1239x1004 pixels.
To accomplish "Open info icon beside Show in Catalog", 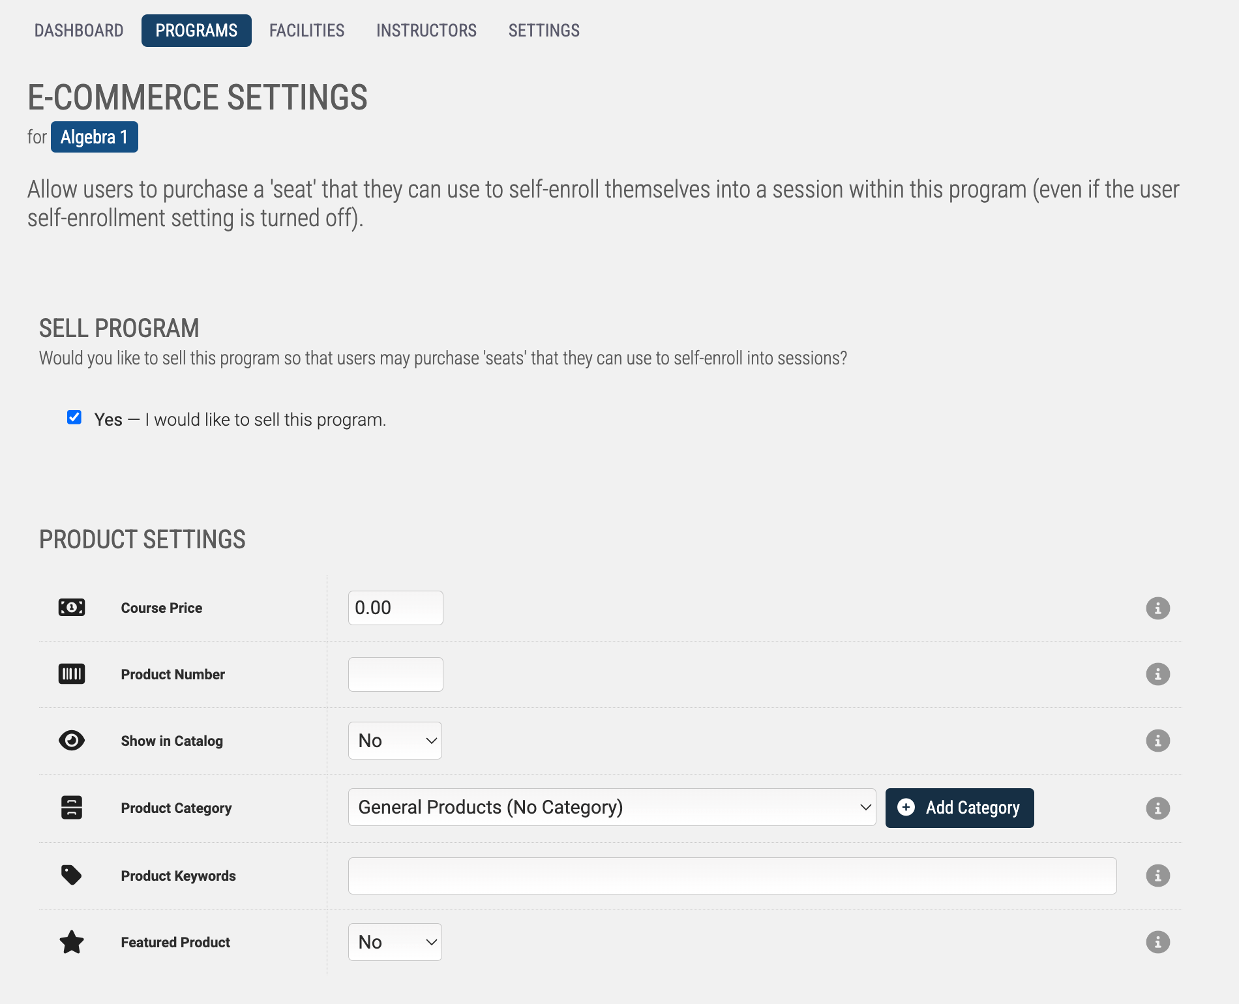I will (x=1157, y=741).
